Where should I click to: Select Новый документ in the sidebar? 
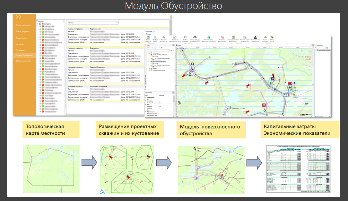pyautogui.click(x=23, y=31)
